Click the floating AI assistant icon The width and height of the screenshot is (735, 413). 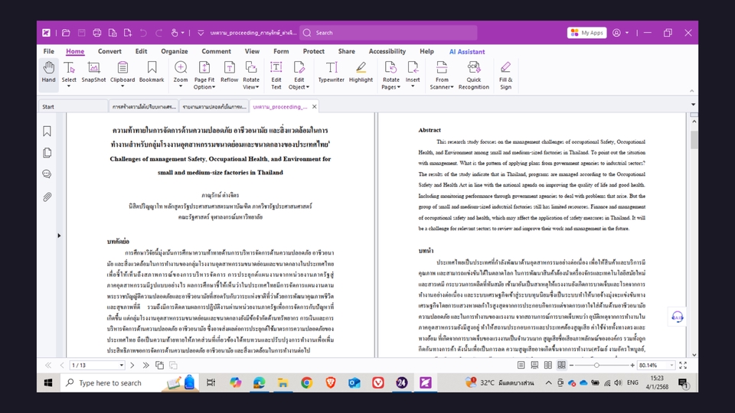(678, 317)
